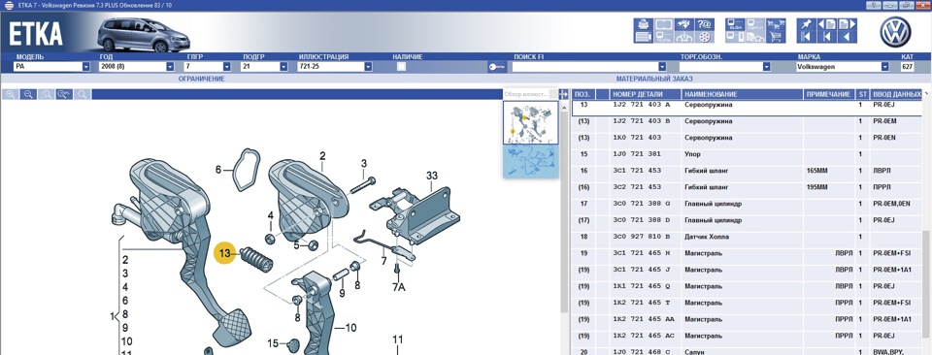The image size is (932, 355).
Task: Click the НОМЕР ДЕТАЛИ column header
Action: [647, 94]
